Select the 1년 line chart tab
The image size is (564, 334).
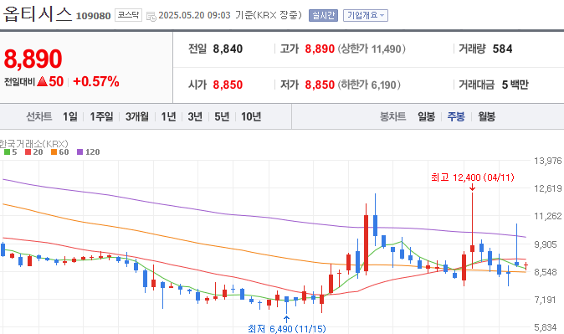pyautogui.click(x=168, y=116)
